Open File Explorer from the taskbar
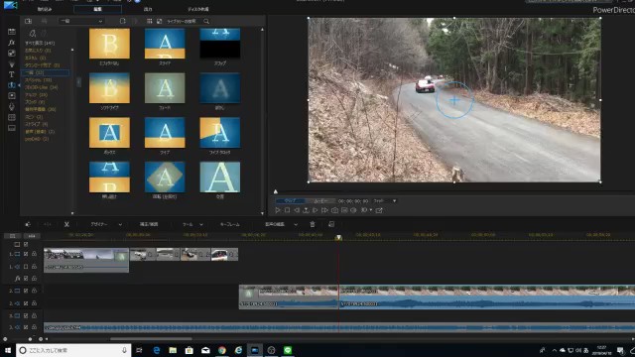Image resolution: width=635 pixels, height=357 pixels. (x=173, y=350)
